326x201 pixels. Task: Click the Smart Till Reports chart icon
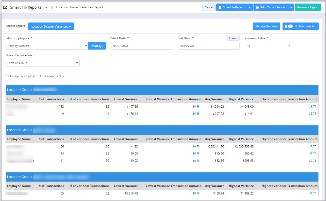tap(5, 7)
